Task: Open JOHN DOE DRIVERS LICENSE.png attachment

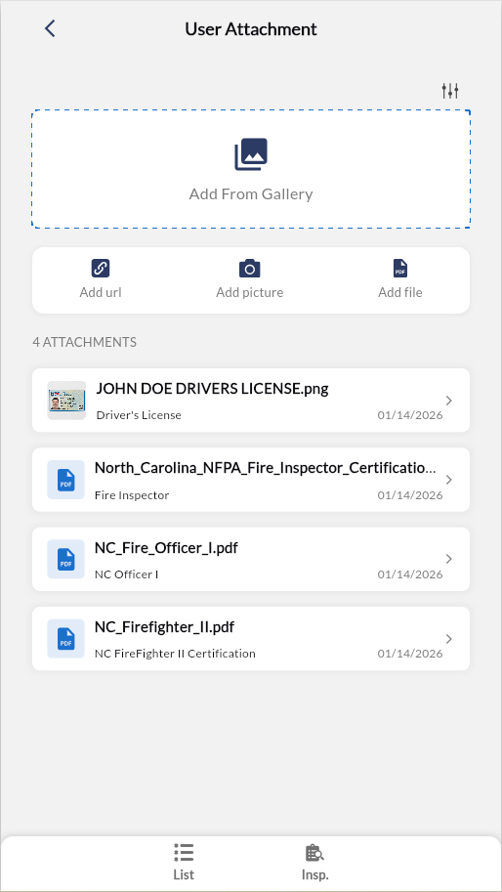Action: 212,389
